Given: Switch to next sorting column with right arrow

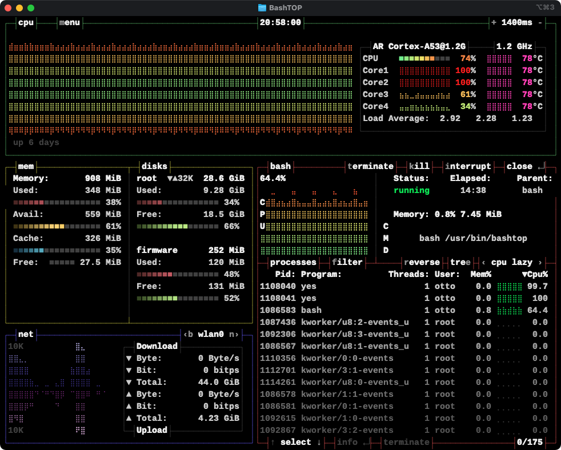Looking at the screenshot, I should point(540,263).
